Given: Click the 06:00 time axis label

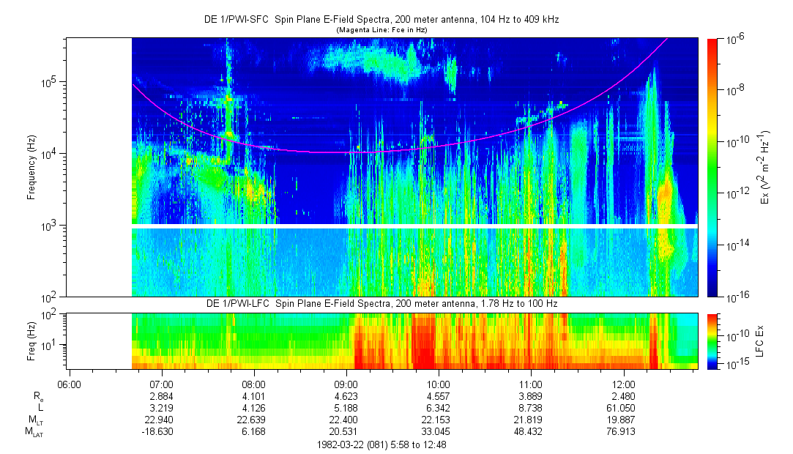Looking at the screenshot, I should 68,383.
